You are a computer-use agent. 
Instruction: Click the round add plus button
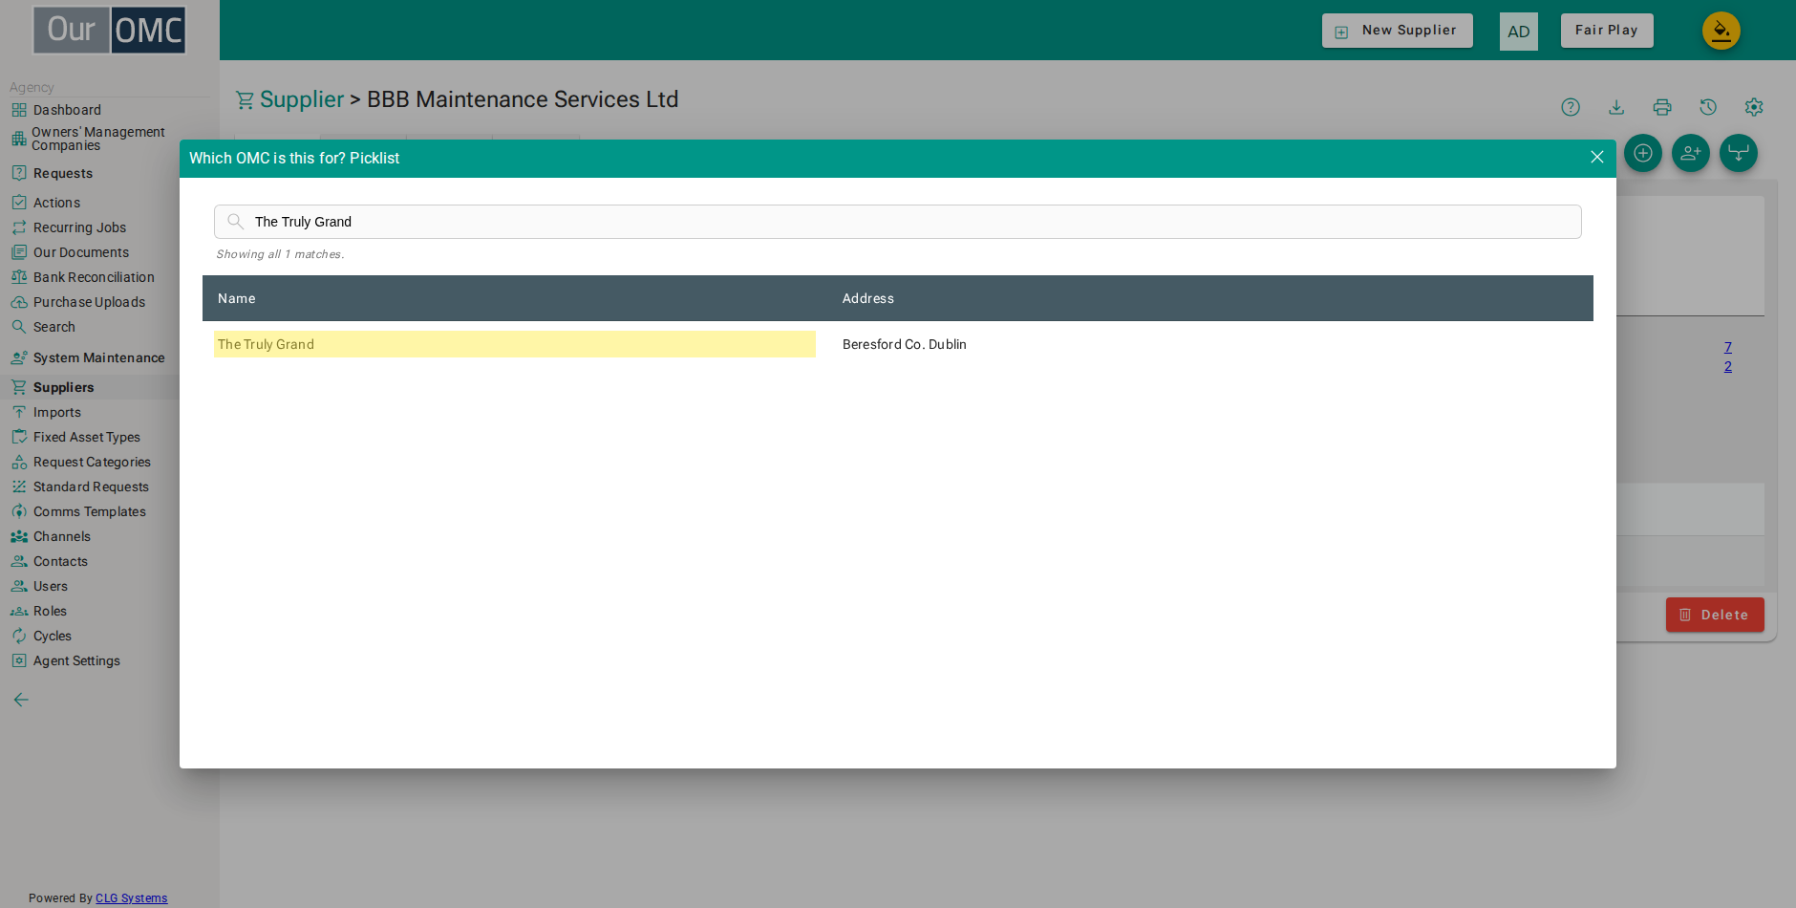(x=1642, y=153)
